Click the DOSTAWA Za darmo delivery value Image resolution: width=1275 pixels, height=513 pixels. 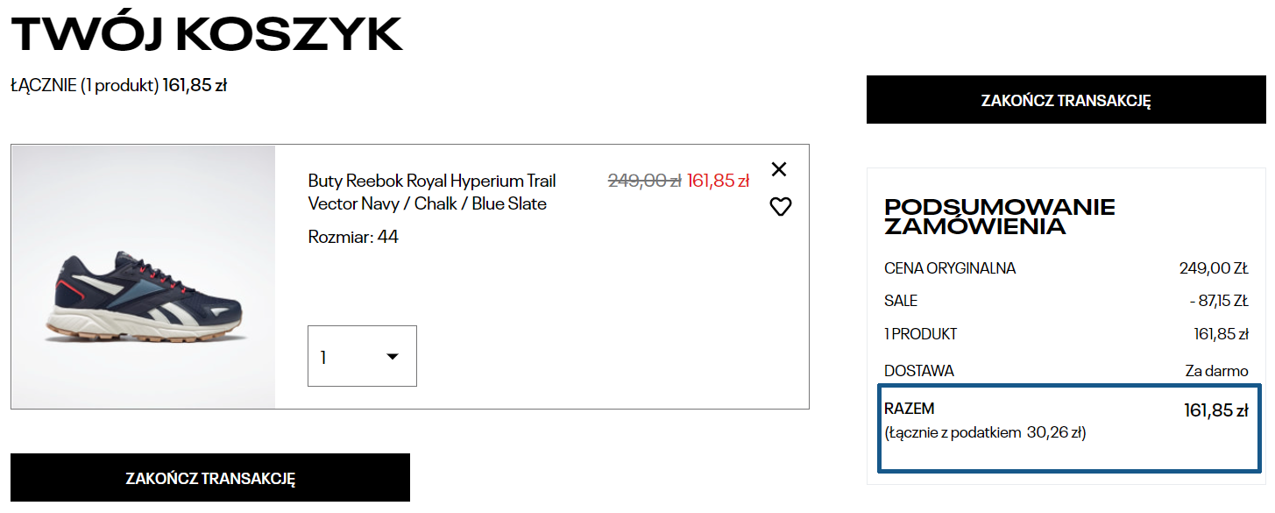[1216, 371]
